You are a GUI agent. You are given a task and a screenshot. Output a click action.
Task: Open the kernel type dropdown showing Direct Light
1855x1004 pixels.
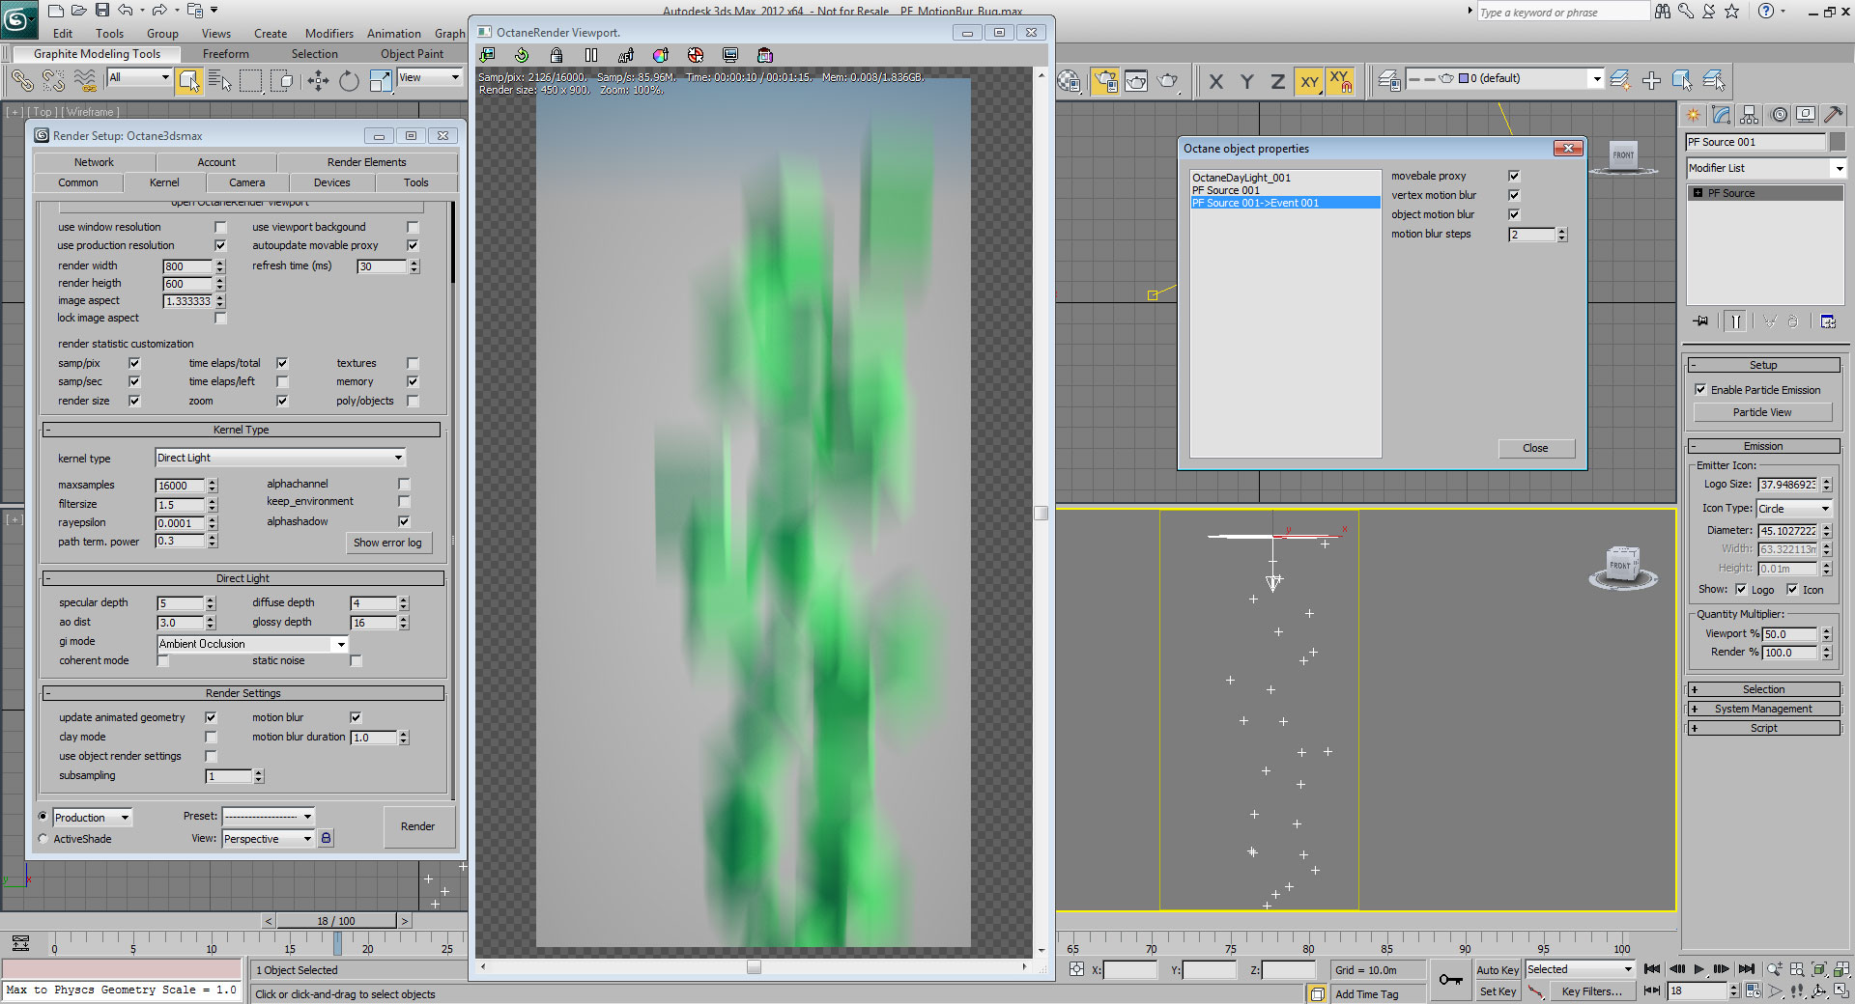(280, 458)
